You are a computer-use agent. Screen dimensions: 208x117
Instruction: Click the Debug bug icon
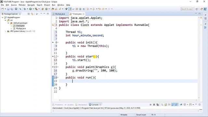pyautogui.click(x=25, y=9)
